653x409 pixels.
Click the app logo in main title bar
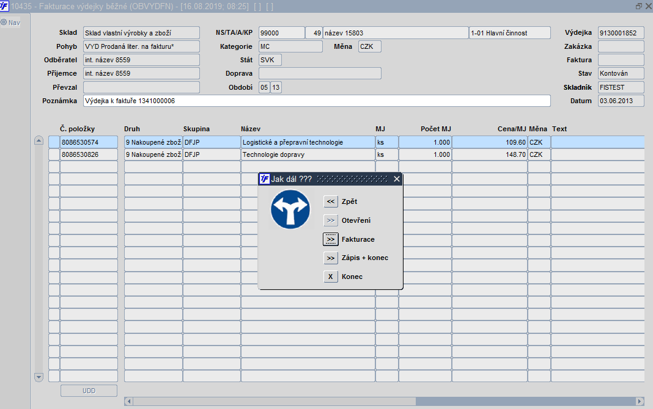pyautogui.click(x=4, y=6)
